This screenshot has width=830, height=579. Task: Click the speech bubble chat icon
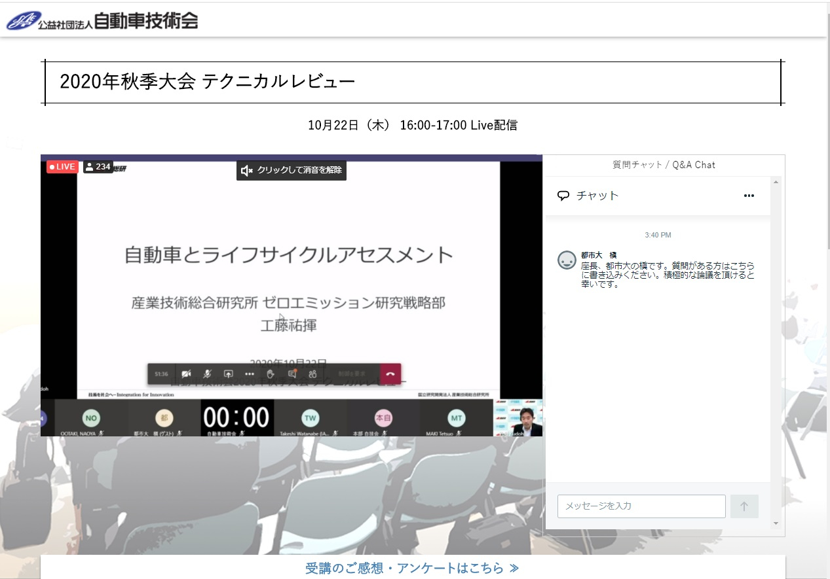click(x=563, y=196)
